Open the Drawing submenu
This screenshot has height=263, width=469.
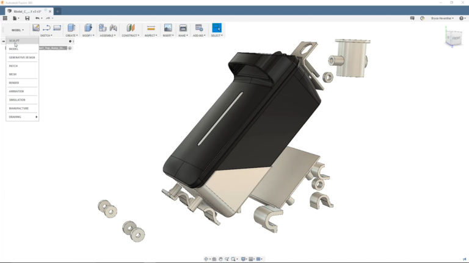tap(23, 117)
